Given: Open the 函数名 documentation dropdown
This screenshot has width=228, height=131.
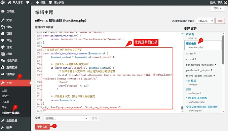Looking at the screenshot, I should click(x=66, y=118).
